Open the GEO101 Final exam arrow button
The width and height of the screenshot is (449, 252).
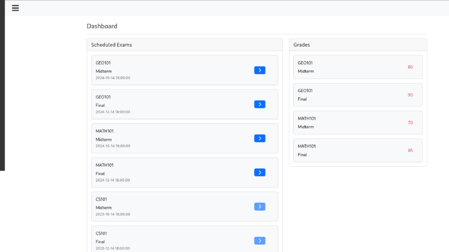tap(260, 105)
